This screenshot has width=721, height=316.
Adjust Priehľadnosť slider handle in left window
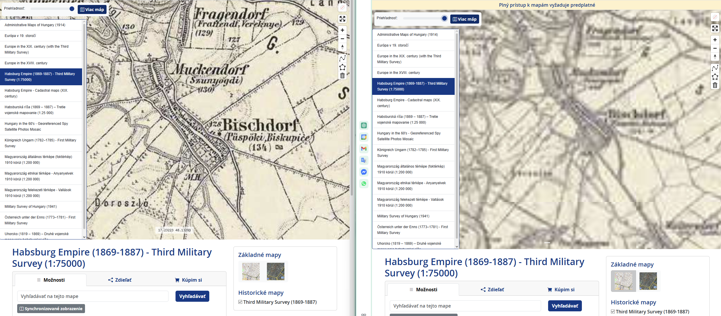72,9
